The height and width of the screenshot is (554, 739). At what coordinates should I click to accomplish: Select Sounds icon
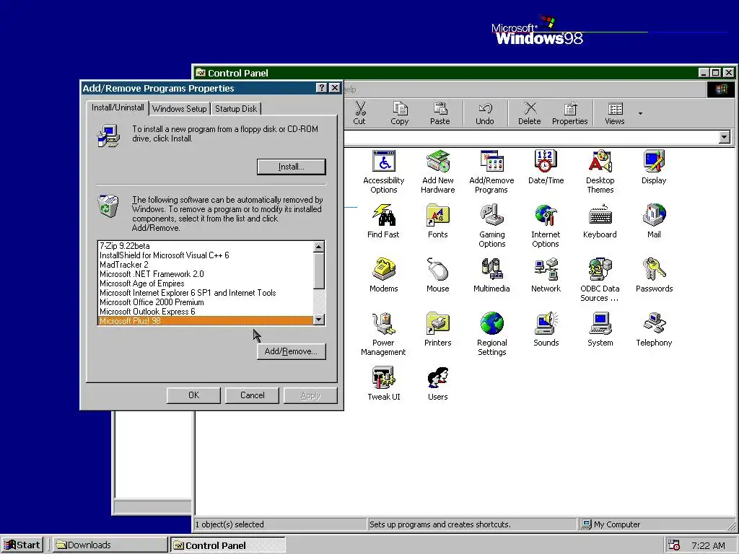point(546,329)
